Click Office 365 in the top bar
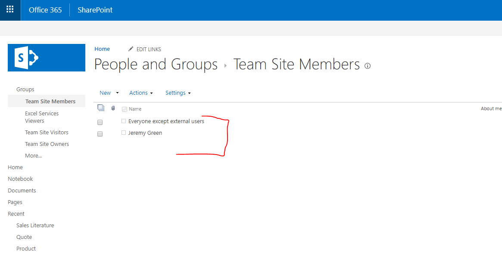 [x=45, y=10]
